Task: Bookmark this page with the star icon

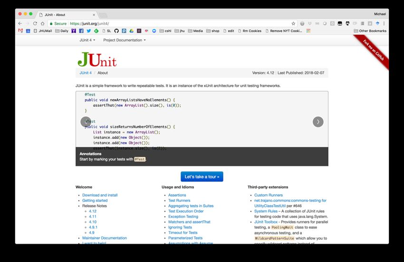Action: click(x=293, y=23)
